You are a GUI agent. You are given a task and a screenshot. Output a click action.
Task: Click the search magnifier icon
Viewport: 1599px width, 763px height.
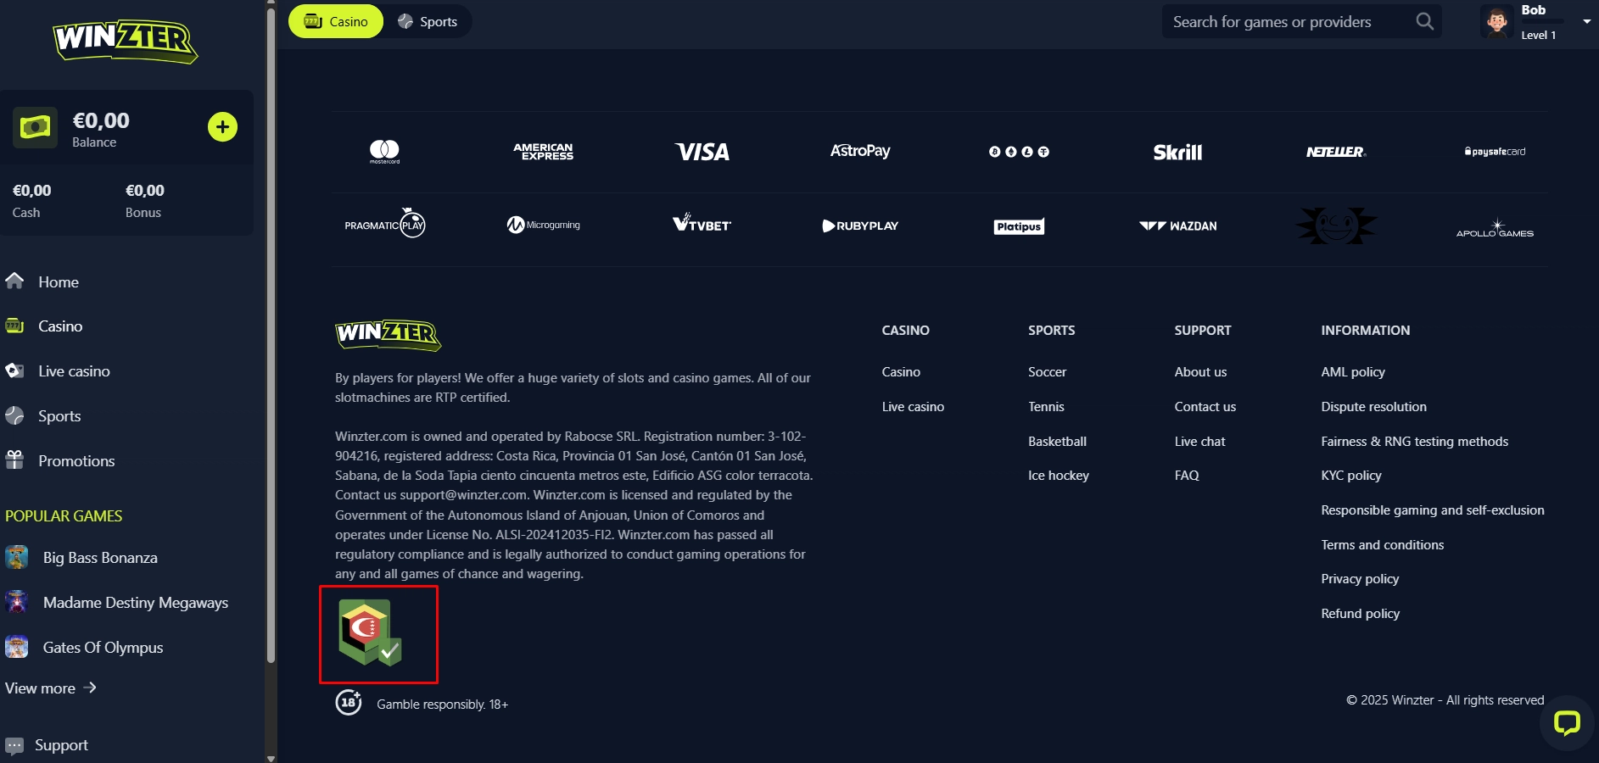click(1424, 22)
